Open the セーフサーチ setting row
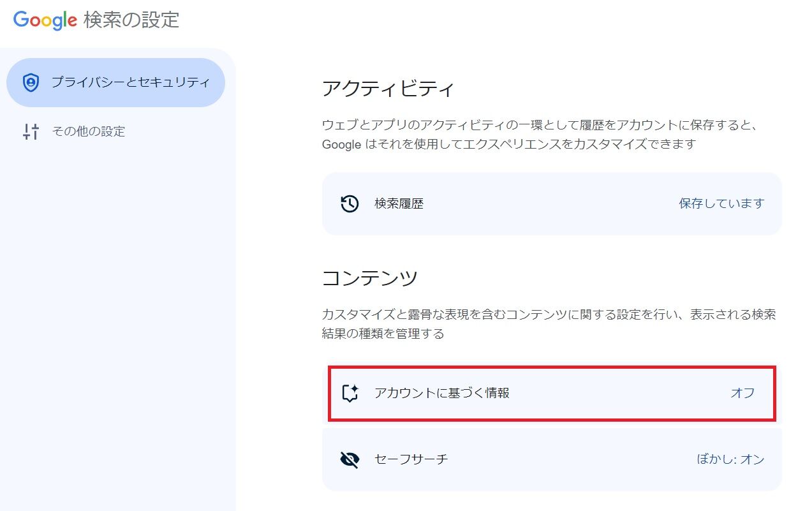This screenshot has width=798, height=511. pyautogui.click(x=551, y=459)
